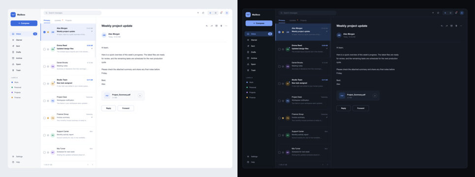Click Reply button in dark theme email

tap(344, 108)
